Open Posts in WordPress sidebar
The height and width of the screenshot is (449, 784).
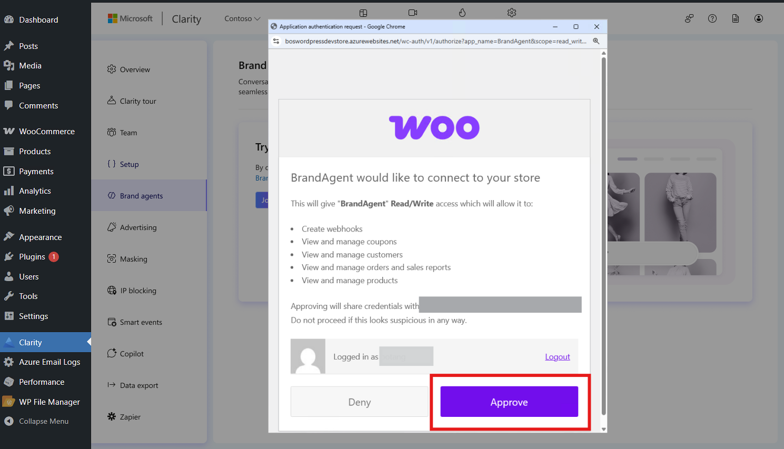45,46
